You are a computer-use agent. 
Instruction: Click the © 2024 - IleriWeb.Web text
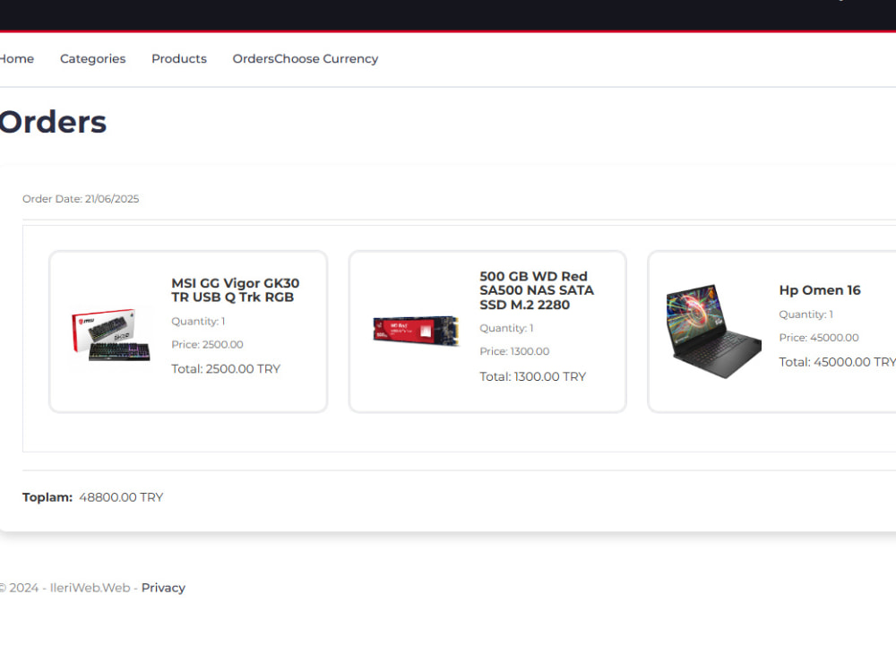click(65, 588)
